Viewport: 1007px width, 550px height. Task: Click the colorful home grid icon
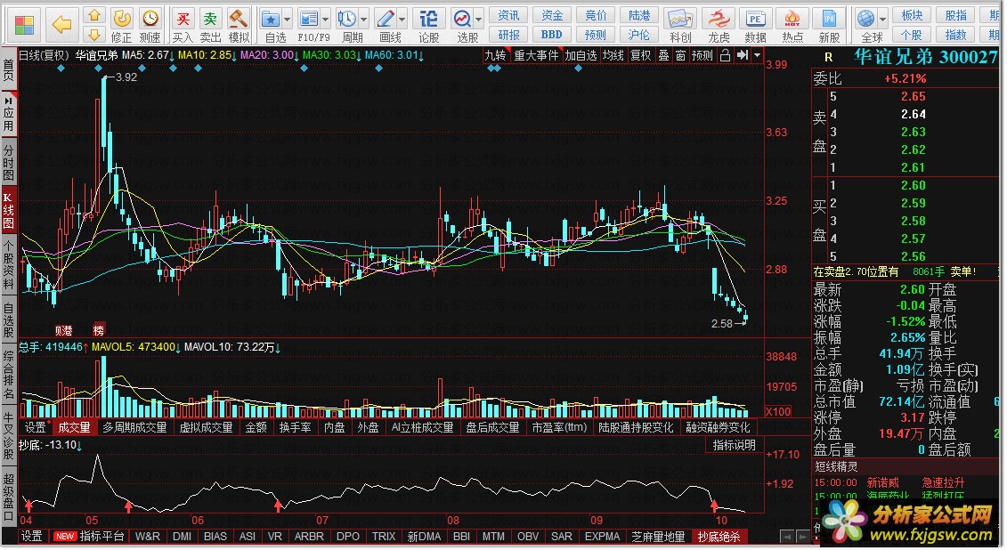(x=24, y=25)
